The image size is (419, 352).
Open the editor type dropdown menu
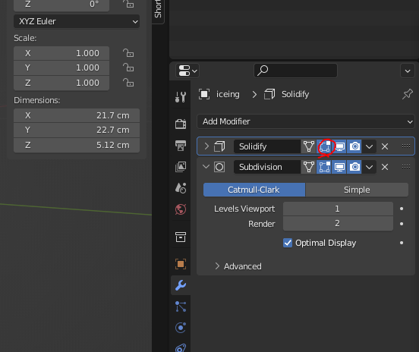tap(187, 71)
